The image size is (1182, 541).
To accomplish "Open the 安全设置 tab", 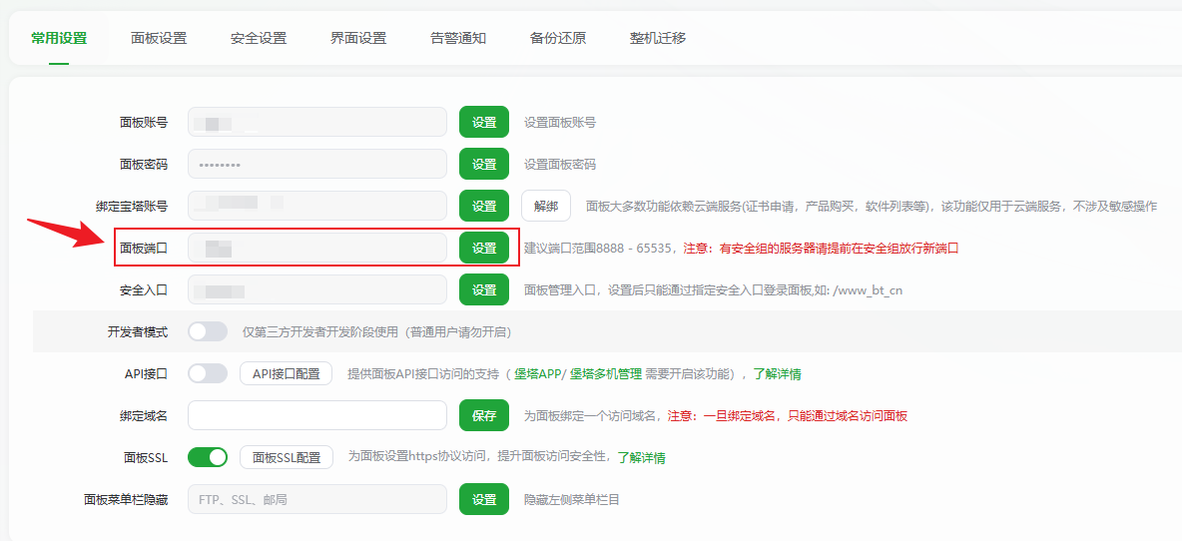I will (x=259, y=38).
